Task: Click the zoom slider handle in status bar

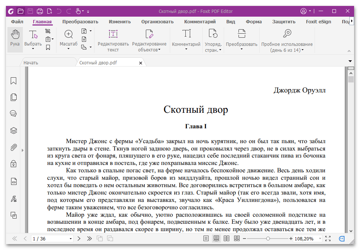Action: 268,239
